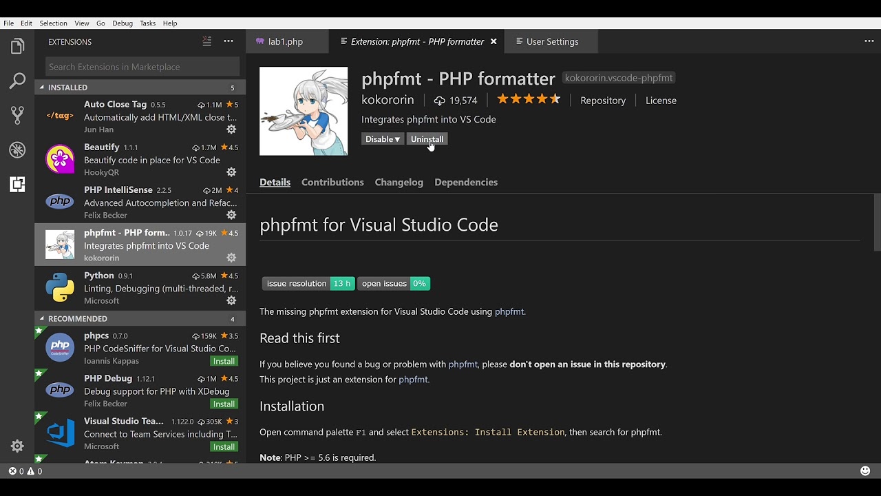The width and height of the screenshot is (881, 496).
Task: Open the Edit menu
Action: [26, 23]
